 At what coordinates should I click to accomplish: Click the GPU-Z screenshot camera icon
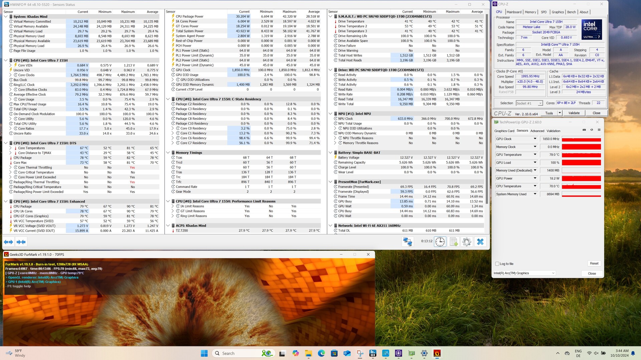pyautogui.click(x=584, y=130)
